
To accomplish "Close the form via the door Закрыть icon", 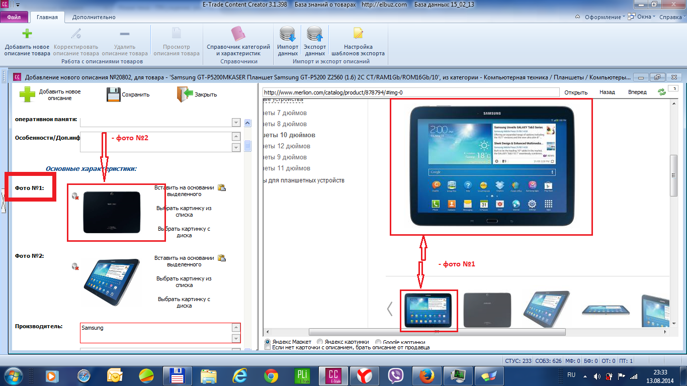I will 185,94.
